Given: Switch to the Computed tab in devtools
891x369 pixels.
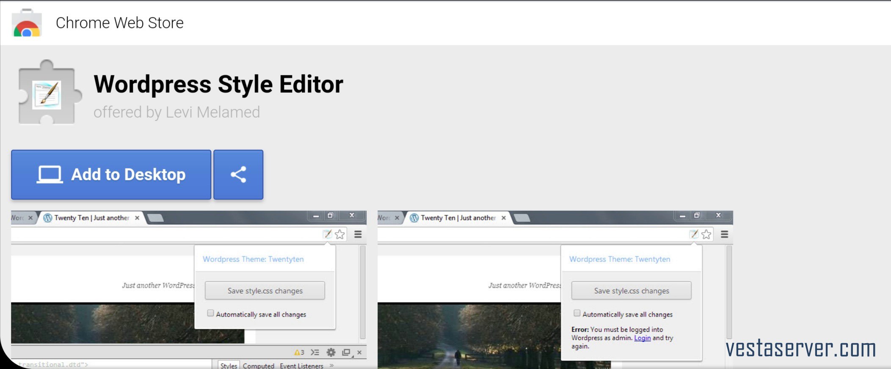Looking at the screenshot, I should point(258,365).
